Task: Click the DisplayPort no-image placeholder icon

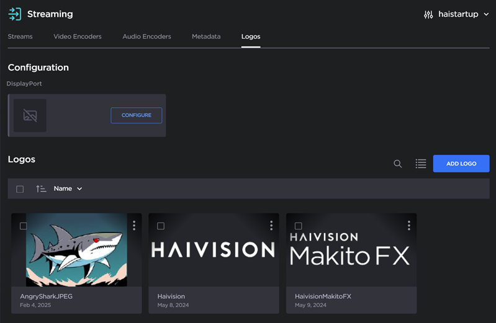Action: pos(30,115)
